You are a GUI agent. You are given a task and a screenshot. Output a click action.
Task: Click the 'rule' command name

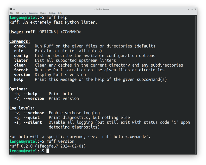[19, 51]
